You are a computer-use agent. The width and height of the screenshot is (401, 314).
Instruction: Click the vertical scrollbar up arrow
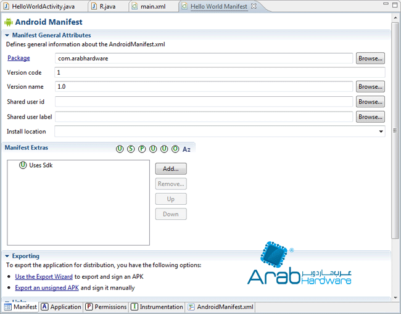pos(395,17)
